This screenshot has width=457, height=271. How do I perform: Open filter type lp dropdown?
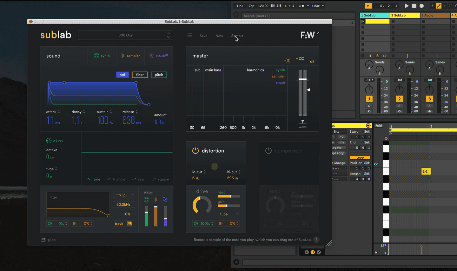click(124, 195)
